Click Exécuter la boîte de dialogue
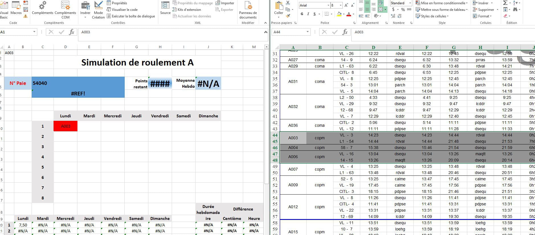 [x=131, y=16]
